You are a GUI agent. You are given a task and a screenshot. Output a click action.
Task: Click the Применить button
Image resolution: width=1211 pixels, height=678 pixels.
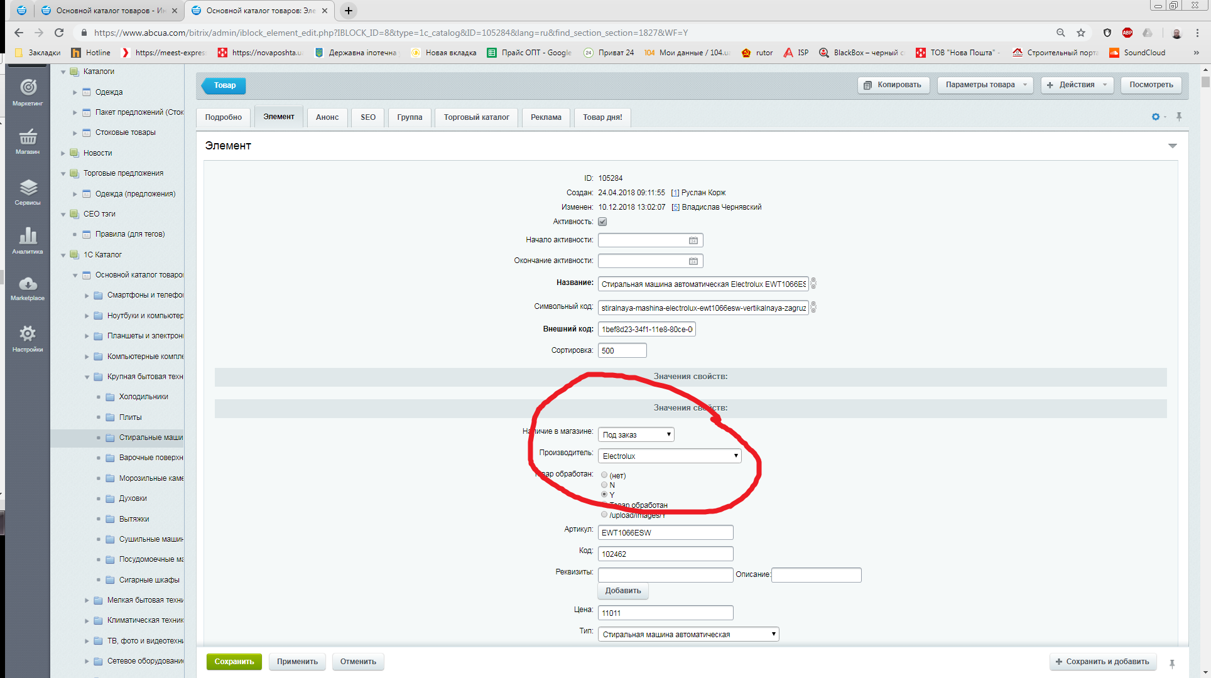[x=297, y=662]
